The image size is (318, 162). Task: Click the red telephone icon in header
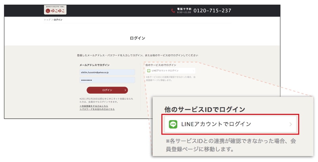pos(173,11)
